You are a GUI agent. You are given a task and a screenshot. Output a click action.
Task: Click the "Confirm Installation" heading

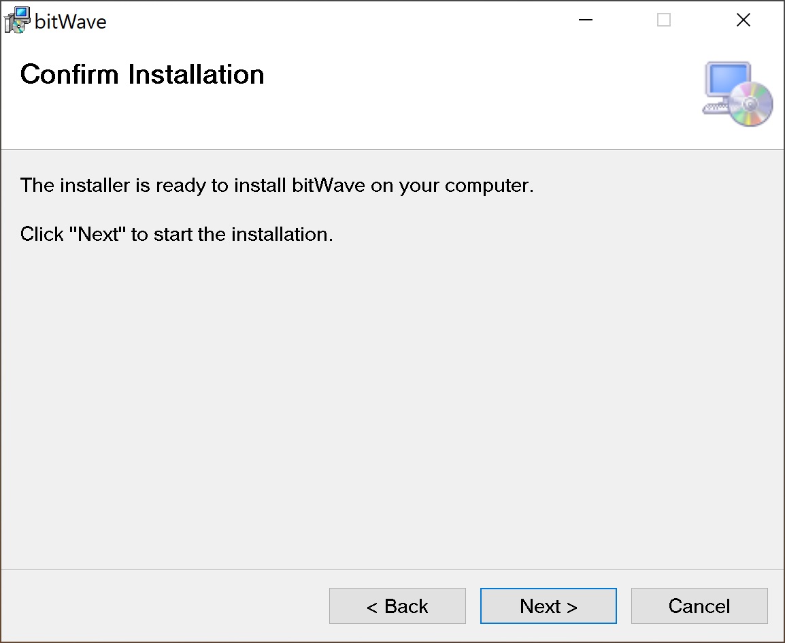[142, 74]
